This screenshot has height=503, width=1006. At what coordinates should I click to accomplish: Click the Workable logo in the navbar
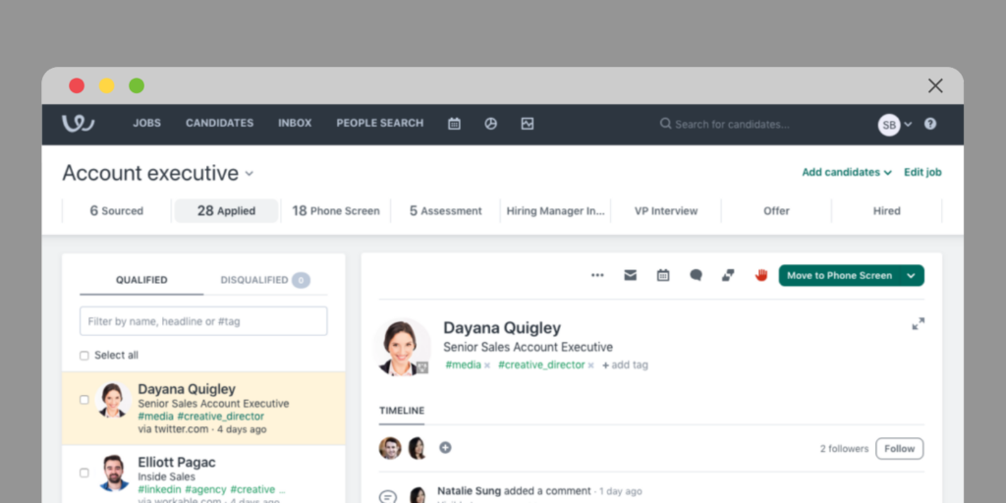click(x=78, y=124)
